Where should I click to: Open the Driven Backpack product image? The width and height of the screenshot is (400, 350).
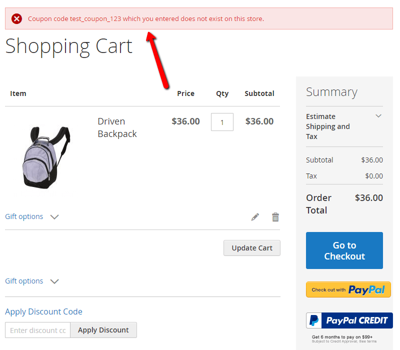click(x=46, y=156)
